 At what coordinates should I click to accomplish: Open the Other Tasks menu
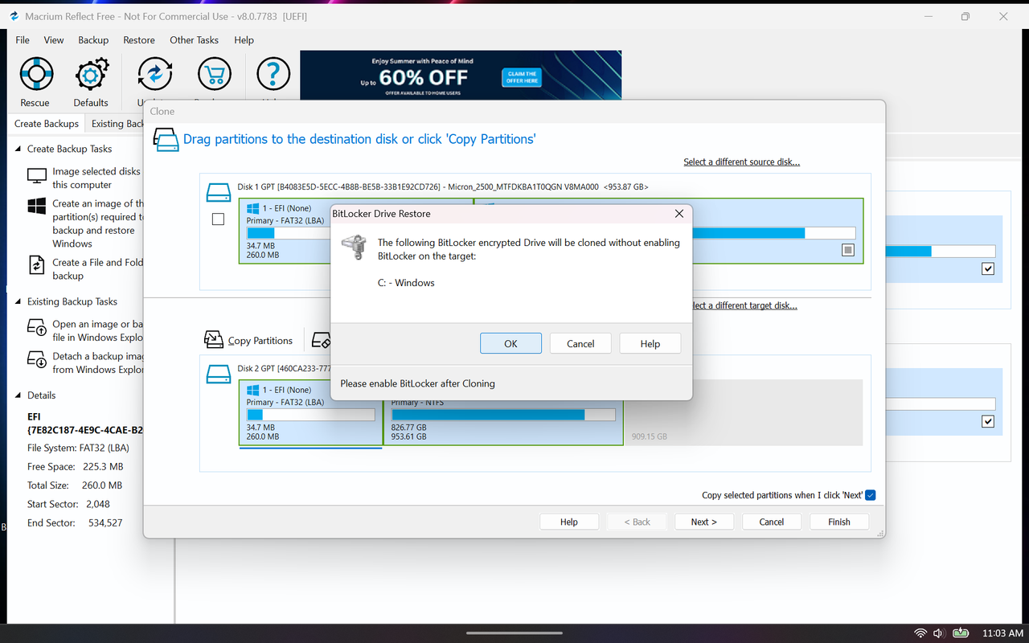point(194,40)
